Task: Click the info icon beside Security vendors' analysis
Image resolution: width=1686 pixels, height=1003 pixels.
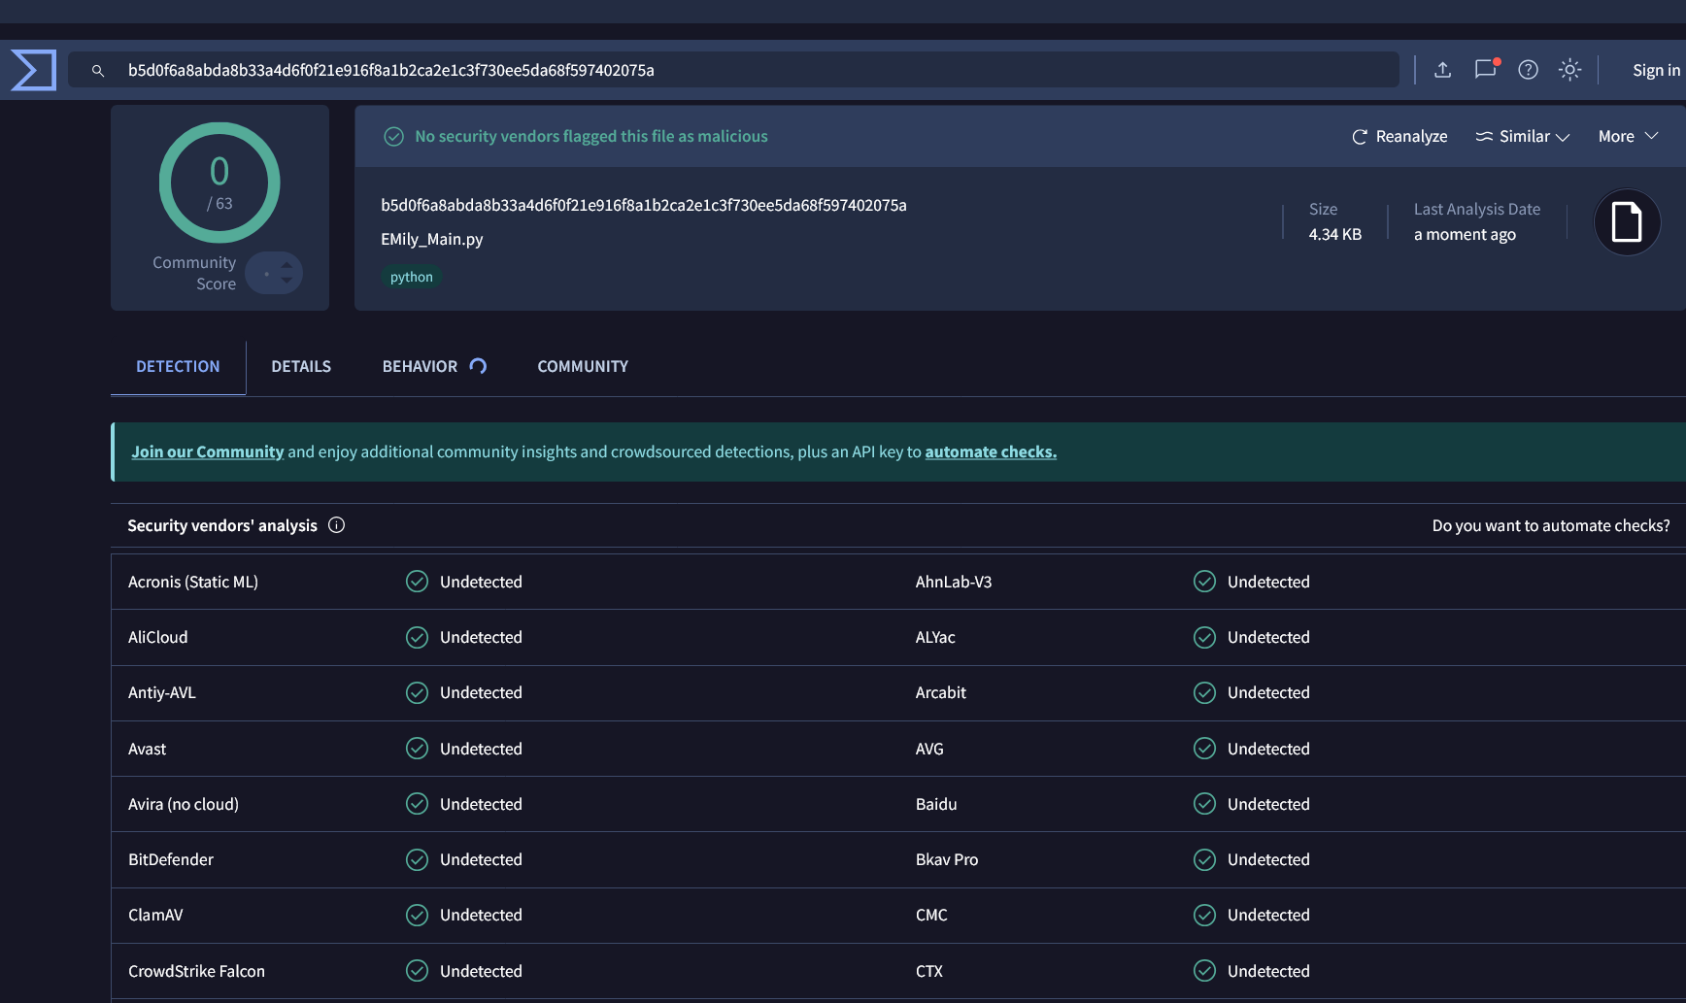Action: point(336,525)
